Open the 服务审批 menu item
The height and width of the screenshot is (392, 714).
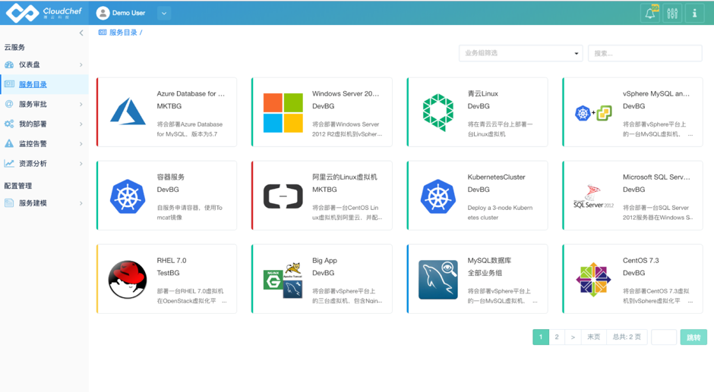click(x=33, y=104)
